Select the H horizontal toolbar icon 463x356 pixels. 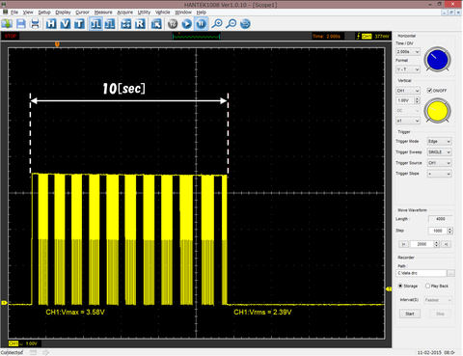pyautogui.click(x=51, y=24)
